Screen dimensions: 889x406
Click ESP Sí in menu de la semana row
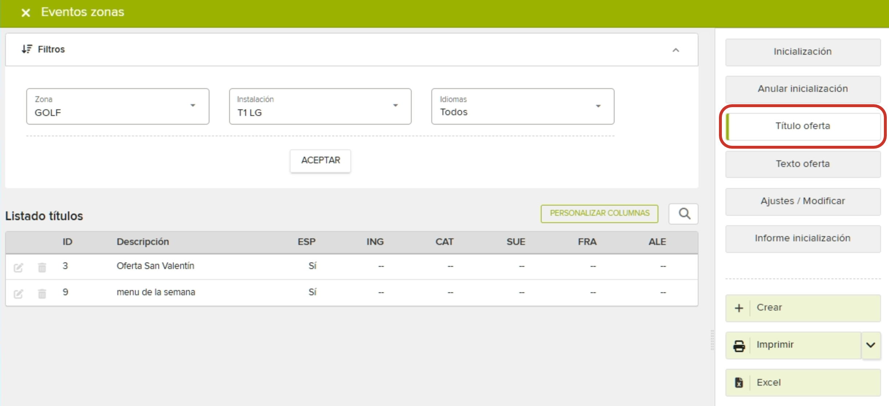point(312,292)
